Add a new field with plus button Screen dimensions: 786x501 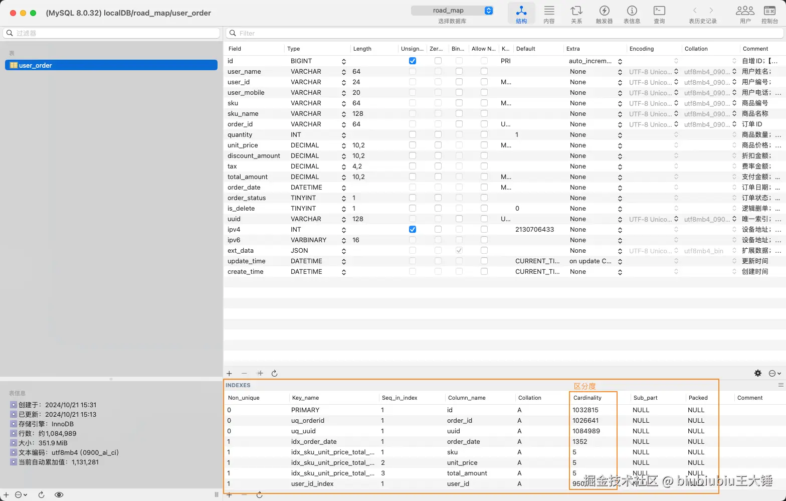pos(229,373)
